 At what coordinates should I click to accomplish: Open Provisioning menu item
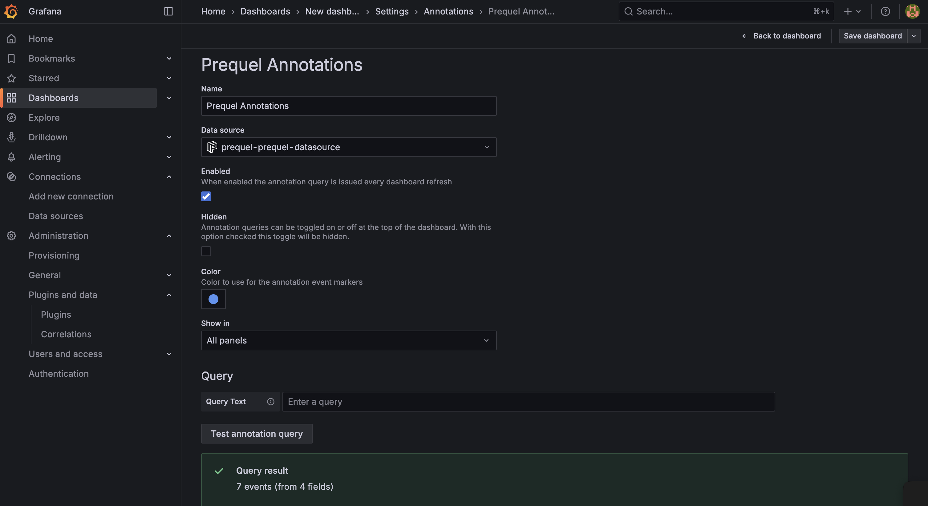54,255
